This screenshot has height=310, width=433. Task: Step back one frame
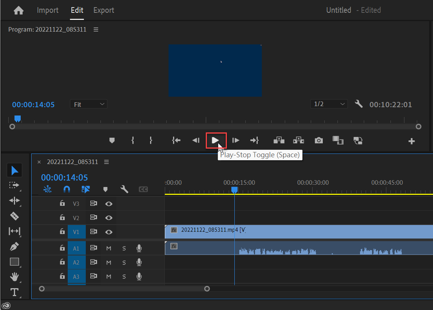pyautogui.click(x=196, y=140)
